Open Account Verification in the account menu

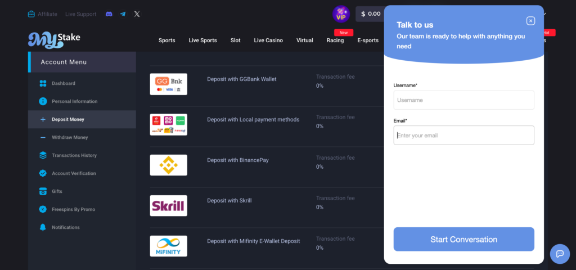pyautogui.click(x=82, y=173)
